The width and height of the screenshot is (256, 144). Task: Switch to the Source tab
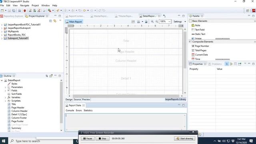point(77,100)
